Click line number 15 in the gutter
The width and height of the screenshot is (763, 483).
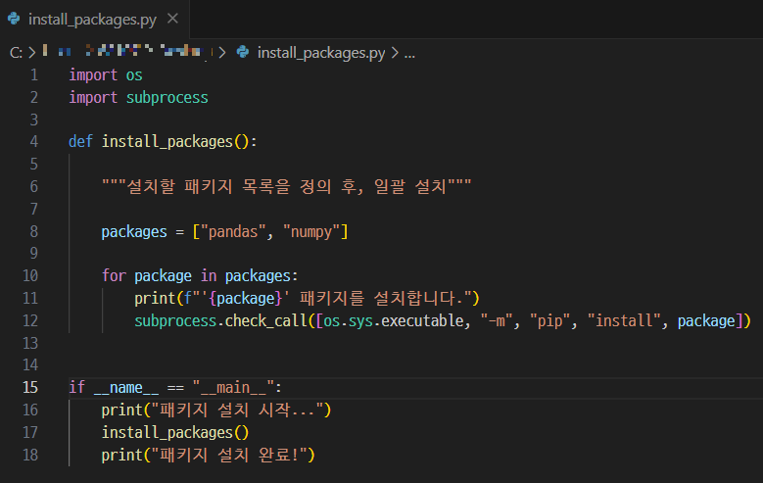tap(30, 388)
